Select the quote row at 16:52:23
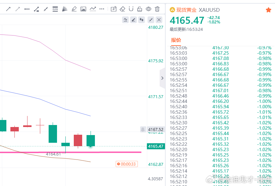 coord(221,139)
